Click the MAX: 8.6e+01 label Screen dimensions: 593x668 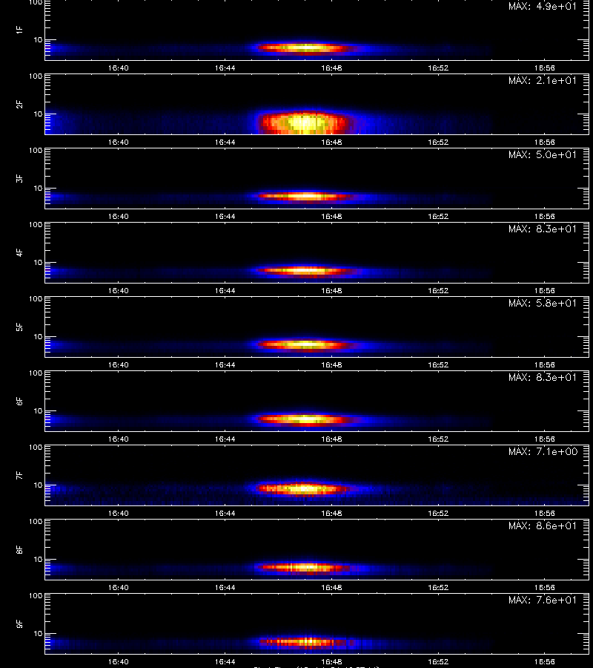pyautogui.click(x=543, y=526)
